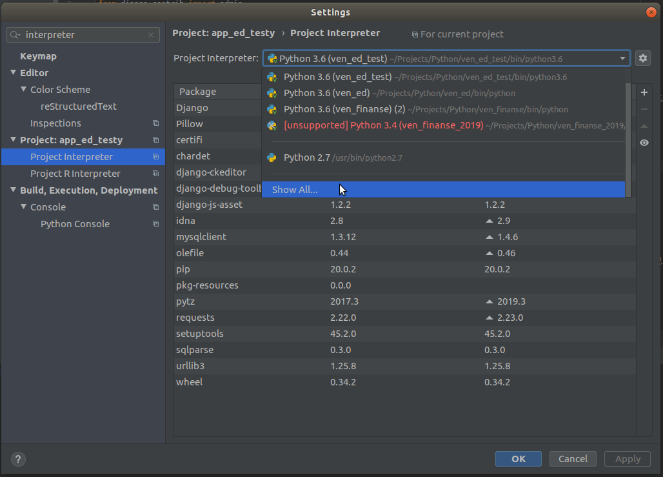This screenshot has width=663, height=477.
Task: Click the gear icon beside the interpreter dropdown
Action: tap(643, 58)
